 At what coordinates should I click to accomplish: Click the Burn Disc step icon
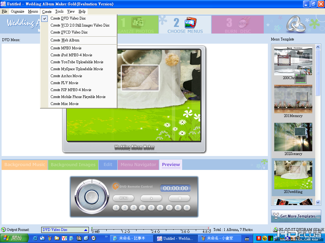(x=243, y=22)
